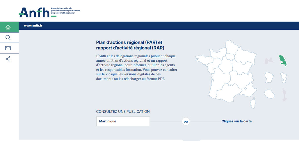Viewport: 299px width, 141px height.
Task: Open the share icon in sidebar
Action: coord(8,59)
